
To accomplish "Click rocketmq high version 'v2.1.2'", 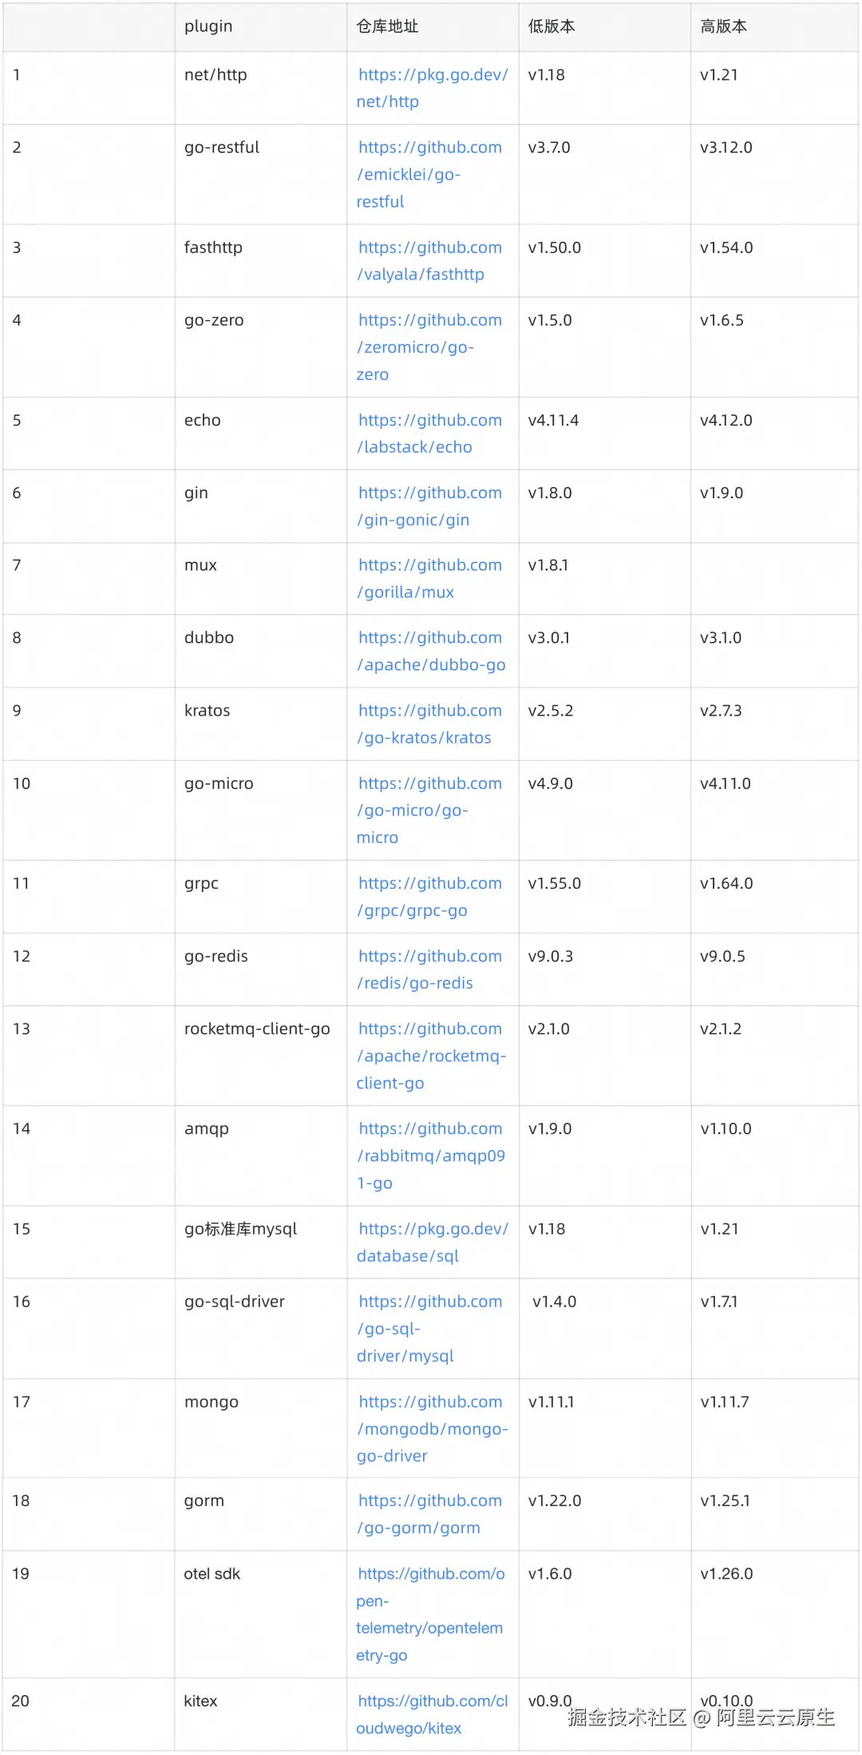I will [x=721, y=1028].
